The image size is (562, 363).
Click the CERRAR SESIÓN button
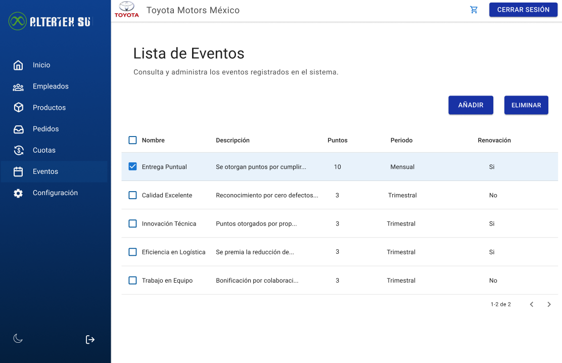coord(523,10)
